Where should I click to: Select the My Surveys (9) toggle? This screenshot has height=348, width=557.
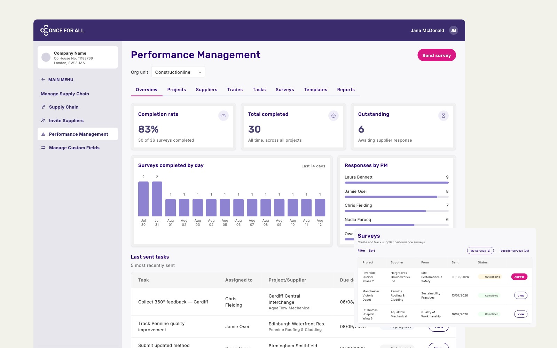point(480,251)
